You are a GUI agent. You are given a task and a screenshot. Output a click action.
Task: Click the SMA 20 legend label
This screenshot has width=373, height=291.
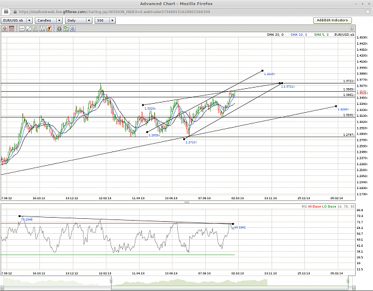[275, 35]
